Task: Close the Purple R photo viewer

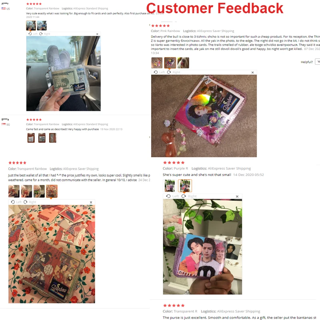Action: click(x=237, y=196)
